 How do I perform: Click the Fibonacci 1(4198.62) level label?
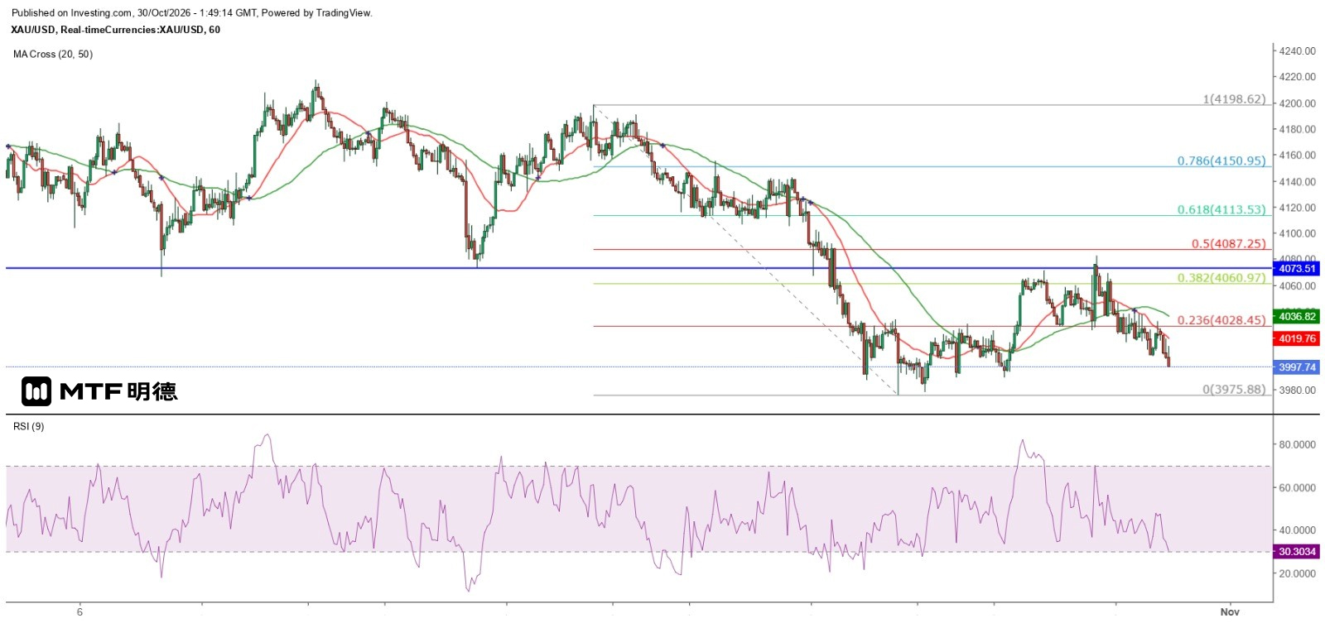[x=1234, y=99]
